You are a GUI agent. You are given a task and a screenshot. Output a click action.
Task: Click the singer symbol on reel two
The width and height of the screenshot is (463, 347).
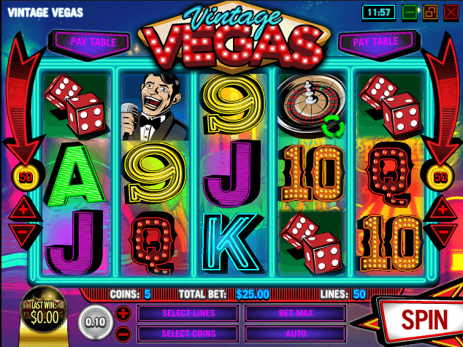154,107
